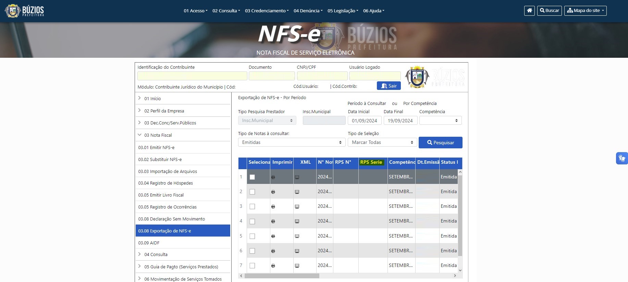The width and height of the screenshot is (628, 282).
Task: Open XML for row 1 note
Action: [x=297, y=177]
